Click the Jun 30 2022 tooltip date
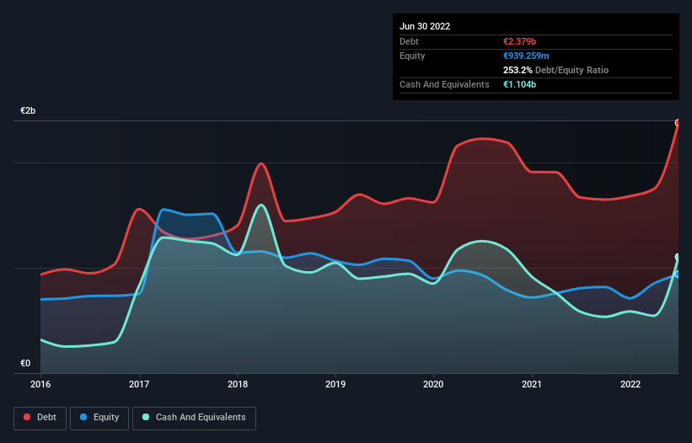Image resolution: width=692 pixels, height=443 pixels. pyautogui.click(x=425, y=26)
